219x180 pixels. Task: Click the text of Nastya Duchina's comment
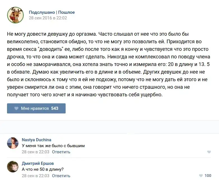(53, 146)
